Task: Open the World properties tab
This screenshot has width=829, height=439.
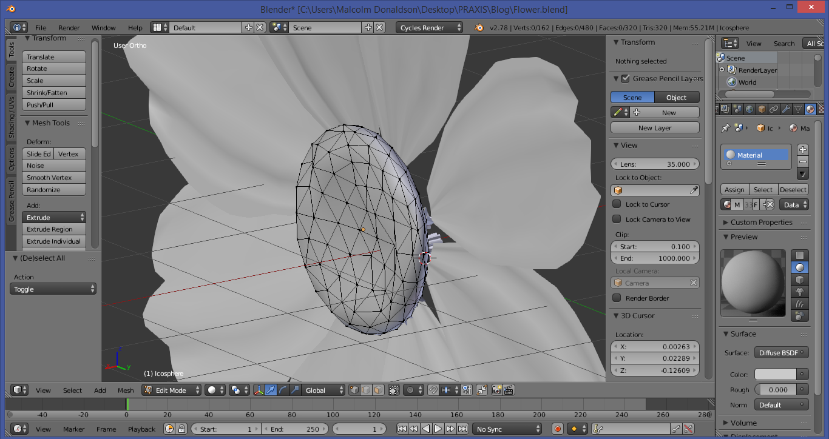Action: pos(749,109)
